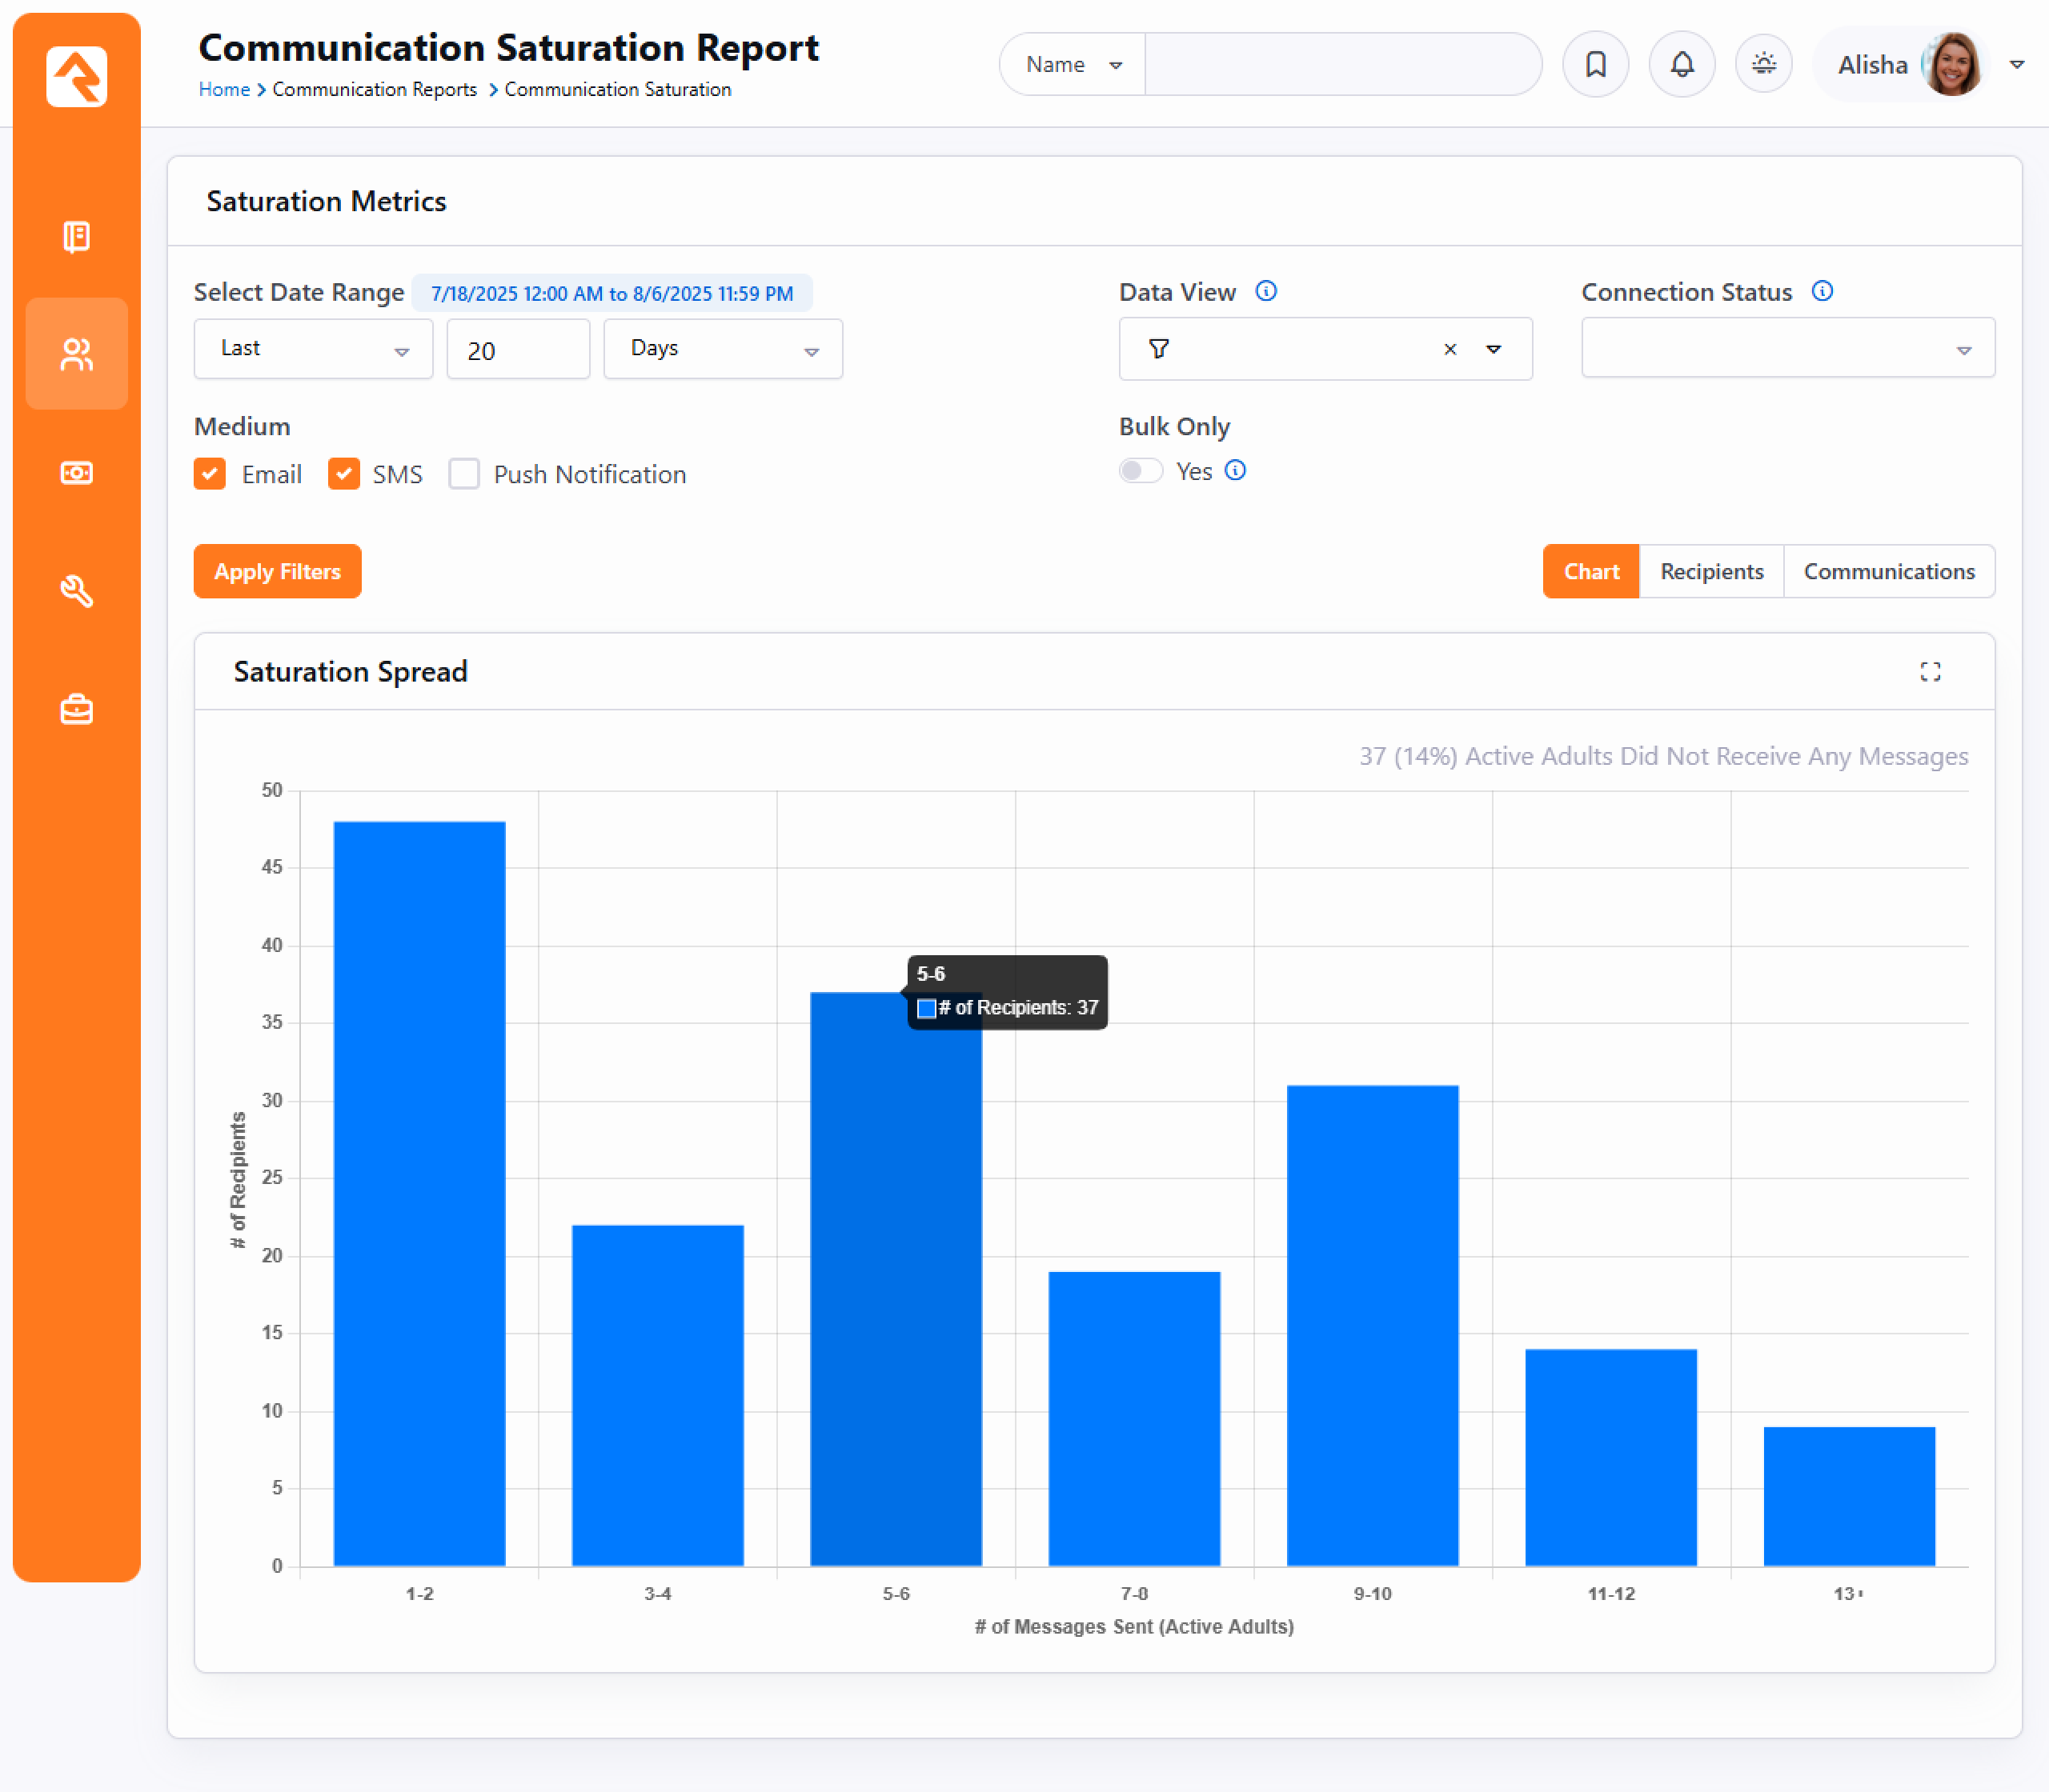The image size is (2049, 1792).
Task: Click the wrench tools sidebar icon
Action: 76,591
